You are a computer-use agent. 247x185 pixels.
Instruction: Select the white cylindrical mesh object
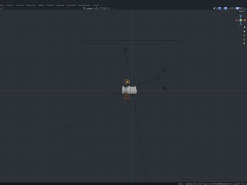click(x=130, y=90)
